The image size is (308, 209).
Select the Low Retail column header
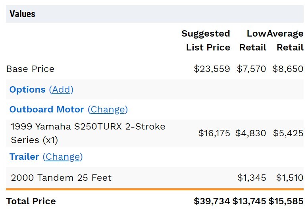tap(253, 41)
